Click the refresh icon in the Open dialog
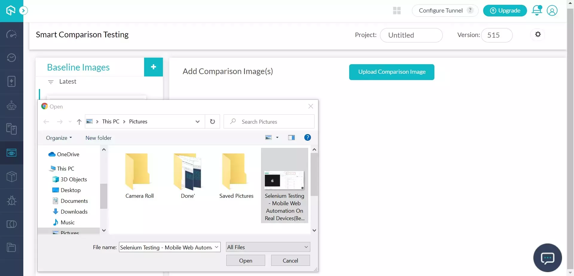This screenshot has height=276, width=574. 212,122
